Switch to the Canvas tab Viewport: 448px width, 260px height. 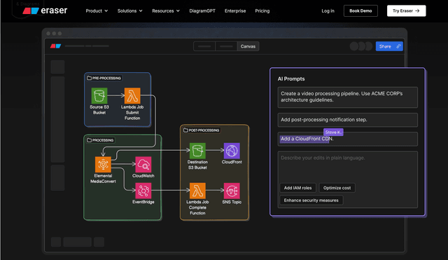click(248, 46)
